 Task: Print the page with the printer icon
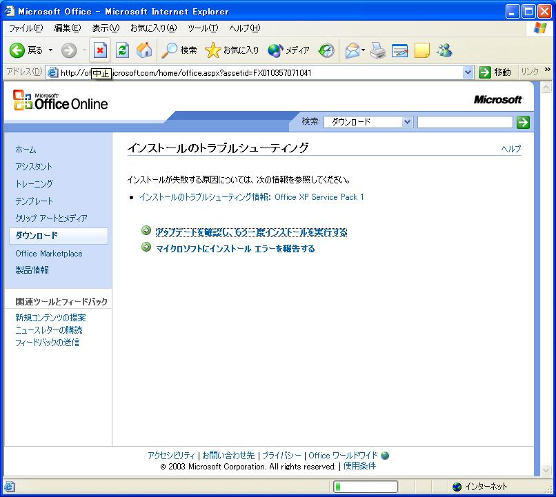[x=378, y=50]
